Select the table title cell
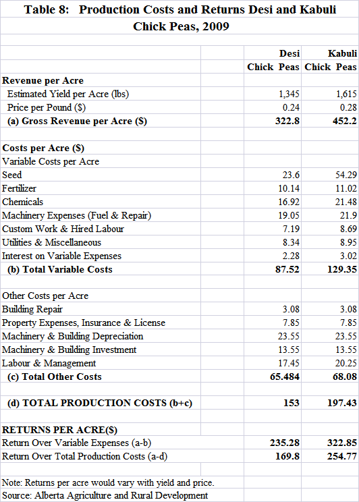This screenshot has width=359, height=502. pos(180,18)
